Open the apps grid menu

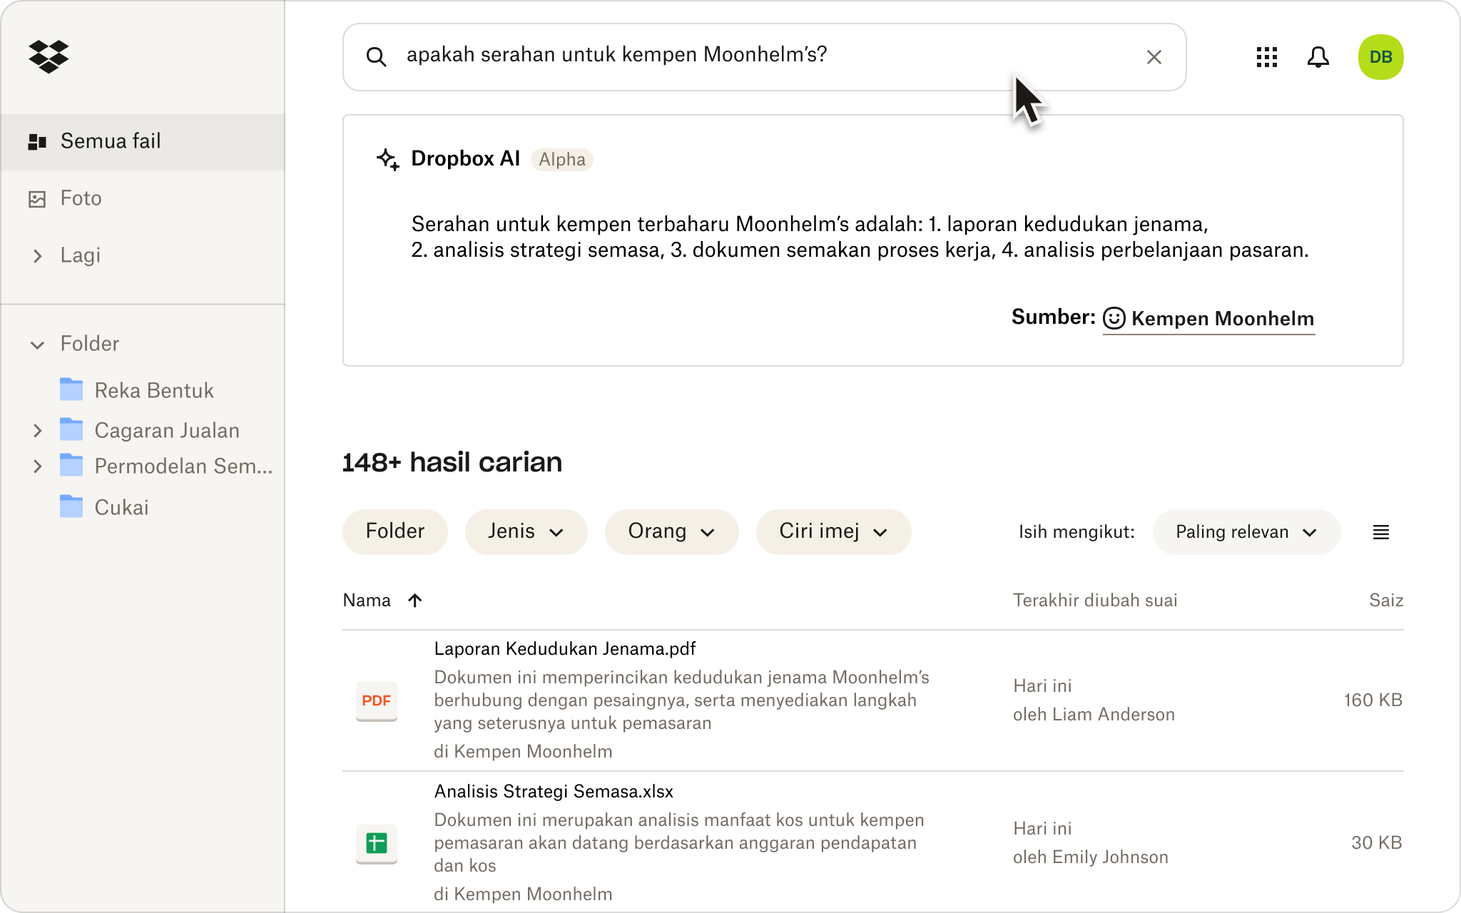click(x=1266, y=57)
